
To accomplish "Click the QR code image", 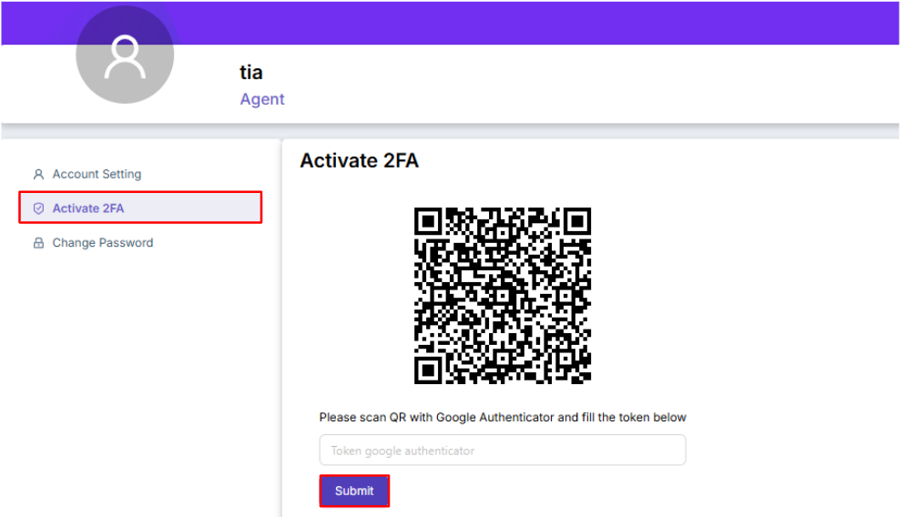I will pyautogui.click(x=503, y=296).
